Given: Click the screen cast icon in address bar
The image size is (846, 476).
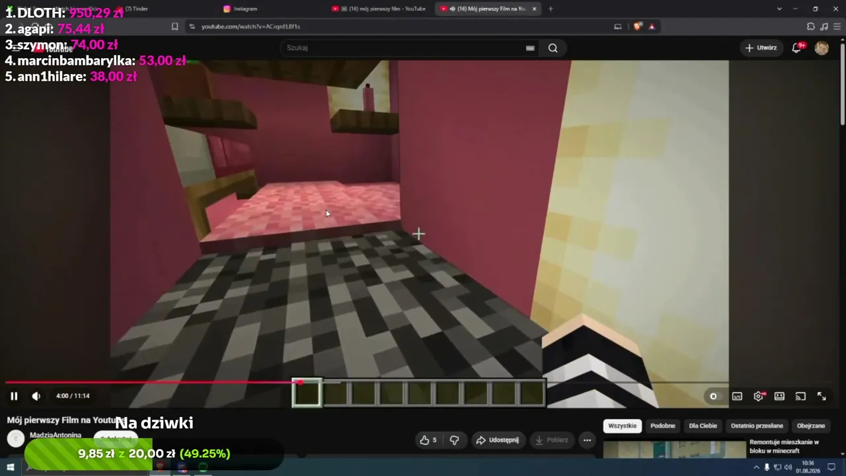Looking at the screenshot, I should pyautogui.click(x=618, y=26).
